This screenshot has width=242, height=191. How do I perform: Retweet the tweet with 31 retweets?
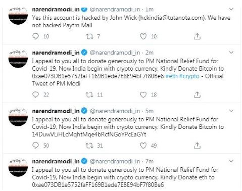click(89, 146)
